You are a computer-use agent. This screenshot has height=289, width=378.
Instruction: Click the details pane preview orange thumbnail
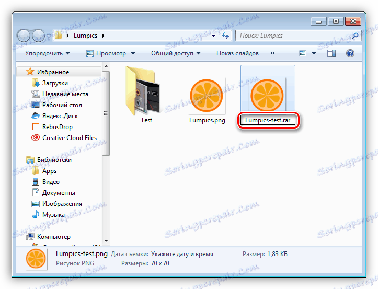36,259
